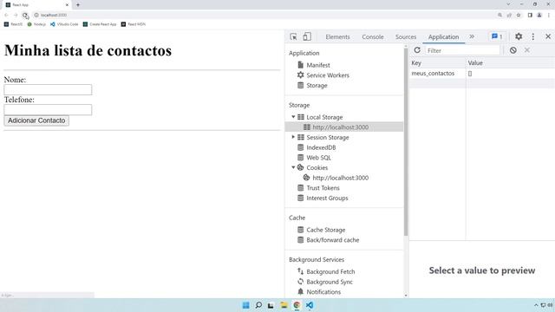Activate the inspect element picker icon

coord(293,36)
